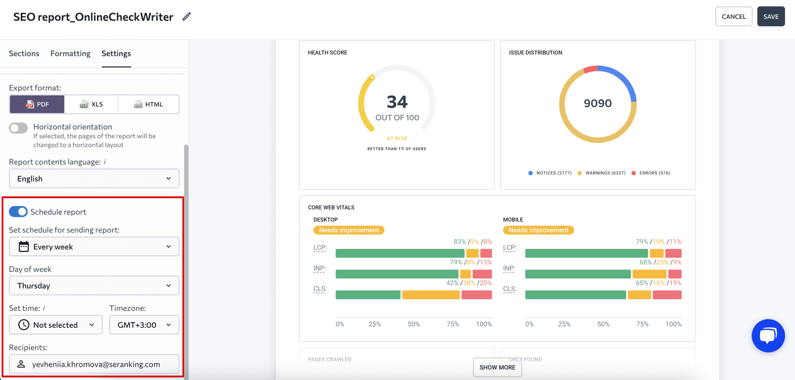Click the red Errors legend dot
Screen dimensions: 795x380
tap(634, 173)
